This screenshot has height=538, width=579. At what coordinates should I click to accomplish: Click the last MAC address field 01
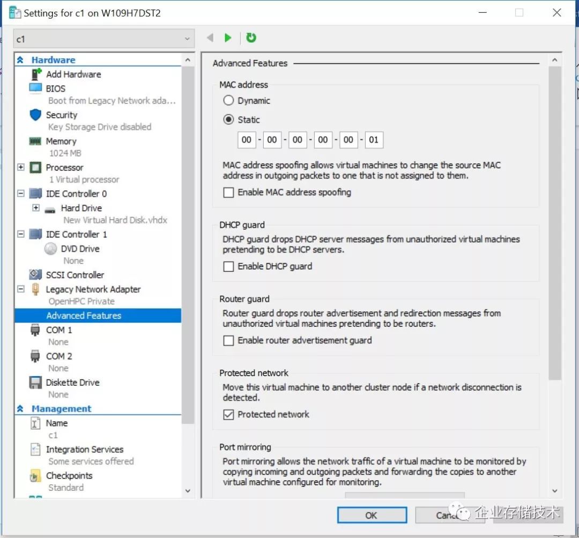point(374,140)
